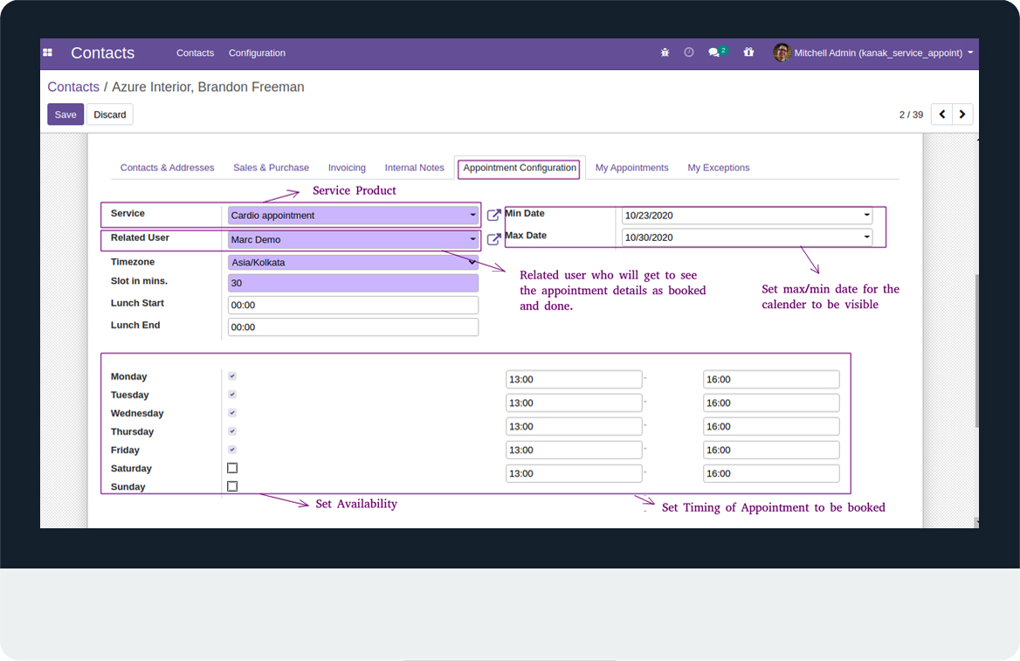Click Wednesday end time 16:00 field
The width and height of the screenshot is (1020, 661).
click(x=771, y=426)
